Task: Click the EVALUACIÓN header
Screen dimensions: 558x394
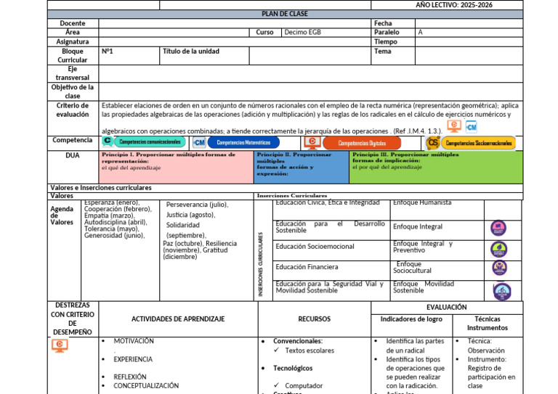Action: click(x=446, y=308)
